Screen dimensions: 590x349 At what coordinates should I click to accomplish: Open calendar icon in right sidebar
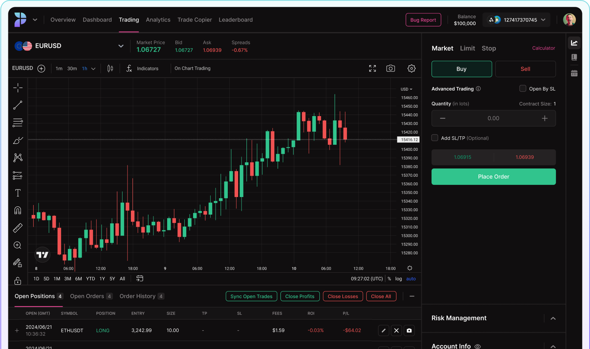click(x=574, y=73)
